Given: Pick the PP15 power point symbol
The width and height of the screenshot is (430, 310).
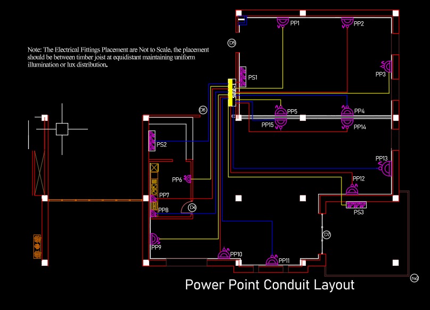Looking at the screenshot, I should pyautogui.click(x=281, y=124).
